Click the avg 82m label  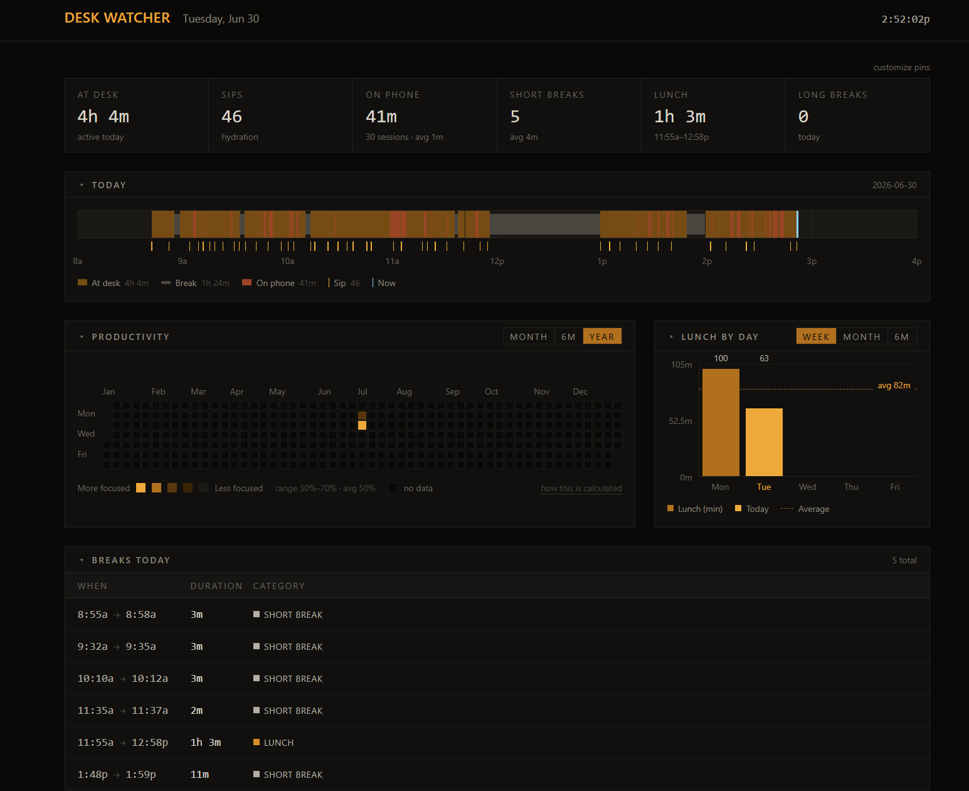pyautogui.click(x=894, y=385)
